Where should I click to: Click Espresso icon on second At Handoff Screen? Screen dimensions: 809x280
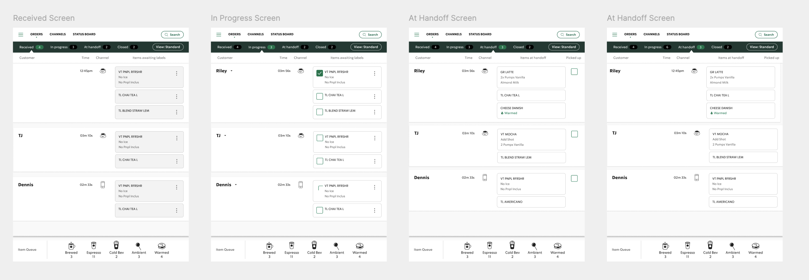(687, 246)
